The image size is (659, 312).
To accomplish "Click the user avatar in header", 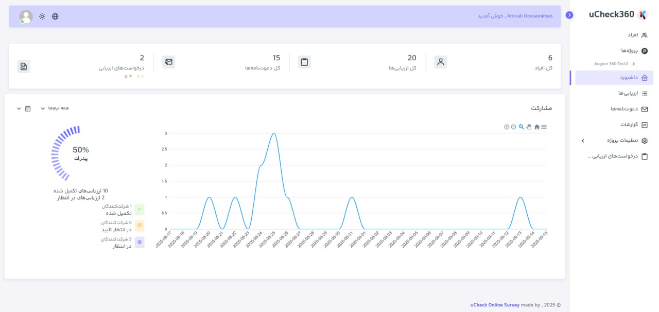I will [26, 16].
